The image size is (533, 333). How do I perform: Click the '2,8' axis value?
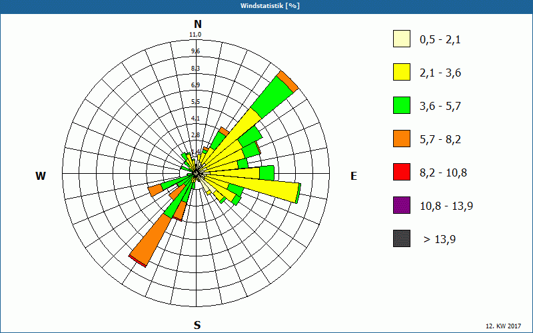click(195, 135)
